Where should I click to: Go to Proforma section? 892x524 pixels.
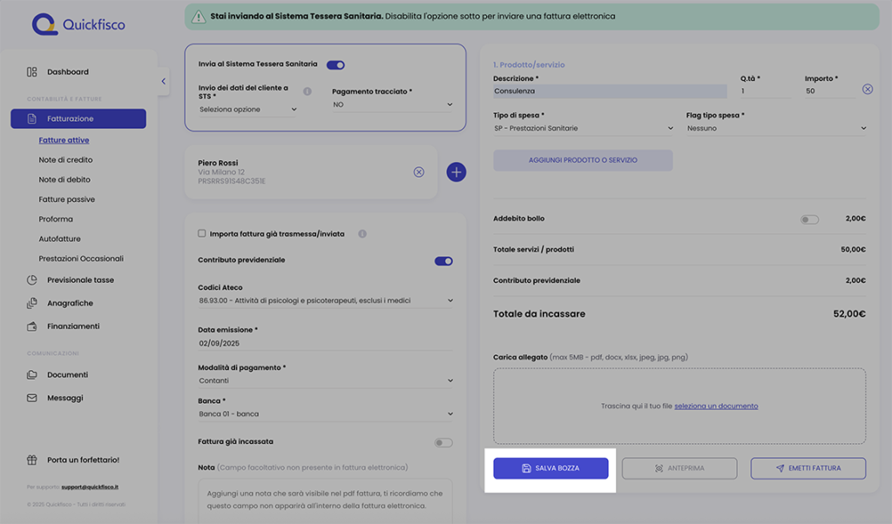click(x=56, y=219)
